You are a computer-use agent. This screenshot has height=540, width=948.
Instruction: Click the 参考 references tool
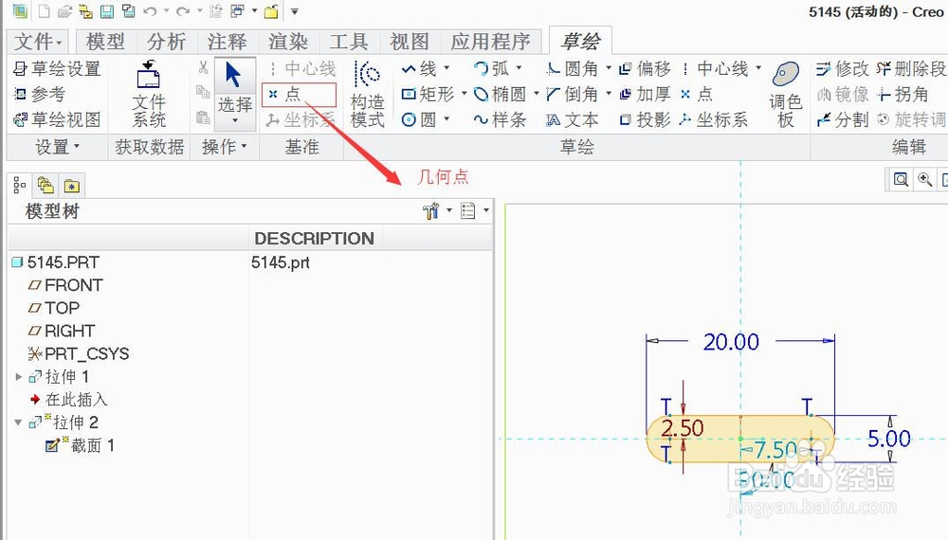pos(39,94)
